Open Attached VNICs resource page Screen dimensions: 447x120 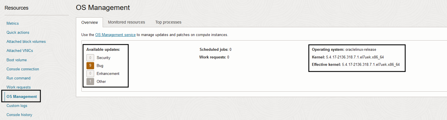tap(20, 51)
